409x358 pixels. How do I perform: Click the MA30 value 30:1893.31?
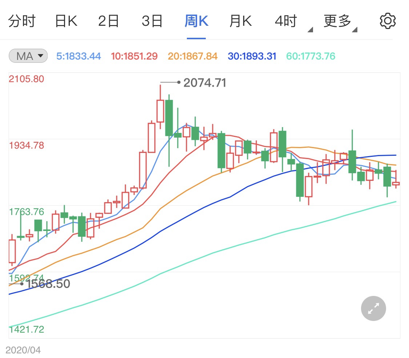tap(252, 56)
